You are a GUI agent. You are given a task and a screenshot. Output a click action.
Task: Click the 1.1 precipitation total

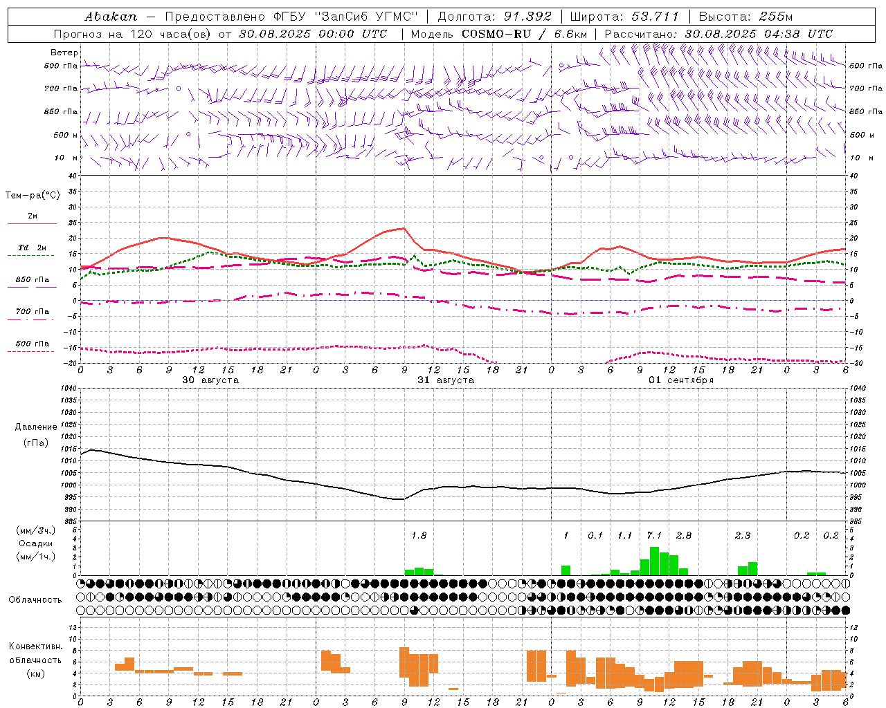point(624,535)
